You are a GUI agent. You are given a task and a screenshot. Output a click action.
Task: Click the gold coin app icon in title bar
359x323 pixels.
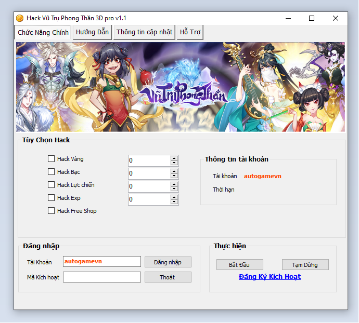[x=20, y=18]
